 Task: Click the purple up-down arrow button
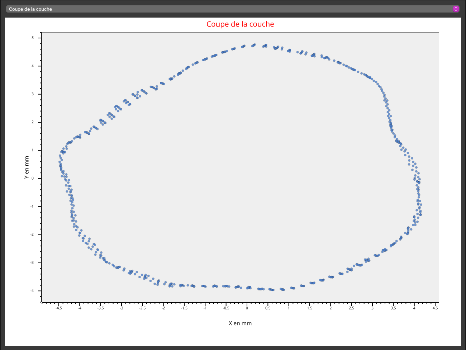(x=456, y=9)
